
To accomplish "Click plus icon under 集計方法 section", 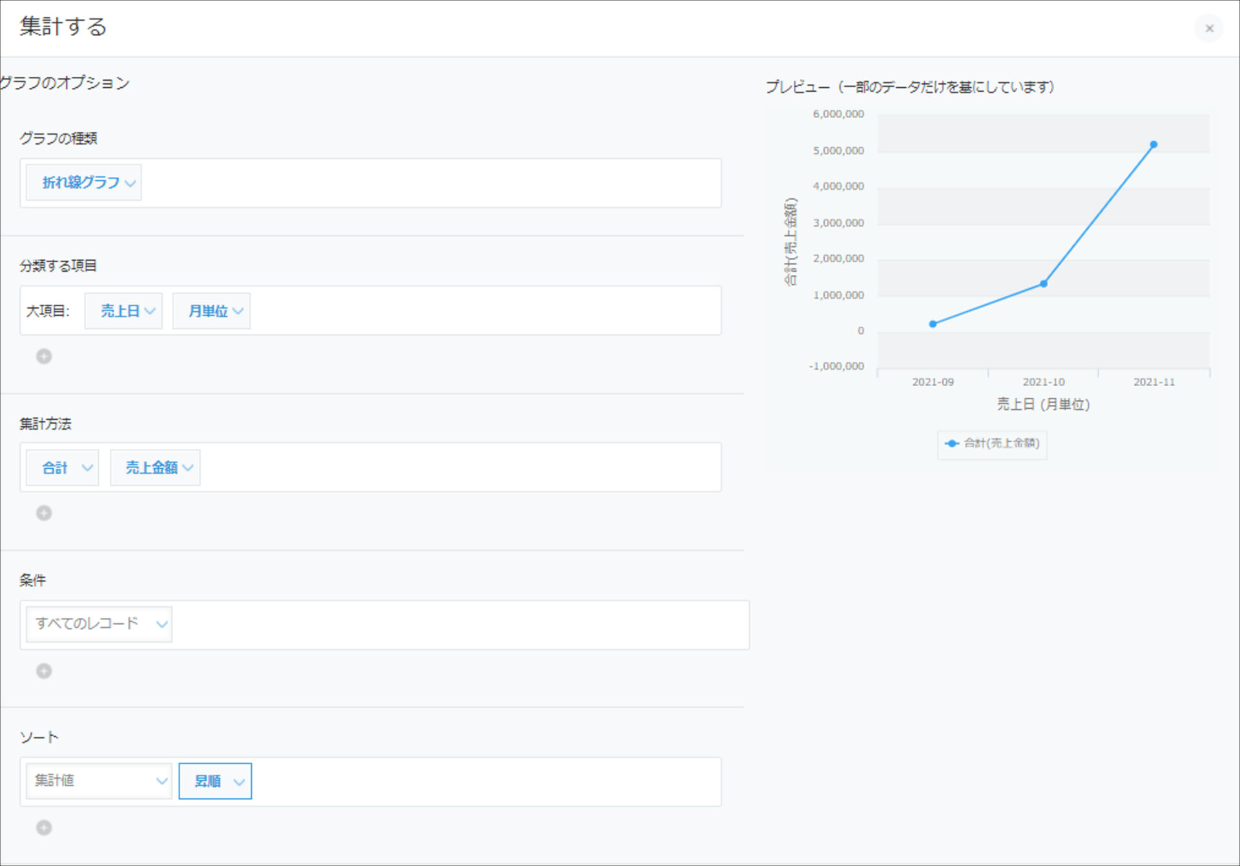I will [44, 513].
